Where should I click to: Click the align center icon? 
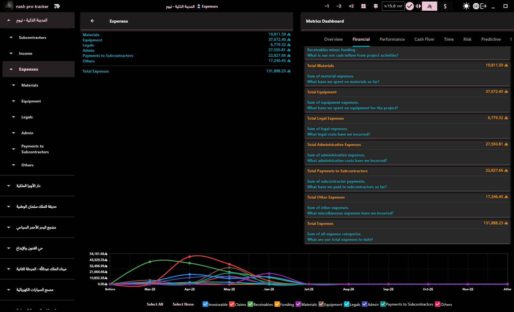coord(376,6)
